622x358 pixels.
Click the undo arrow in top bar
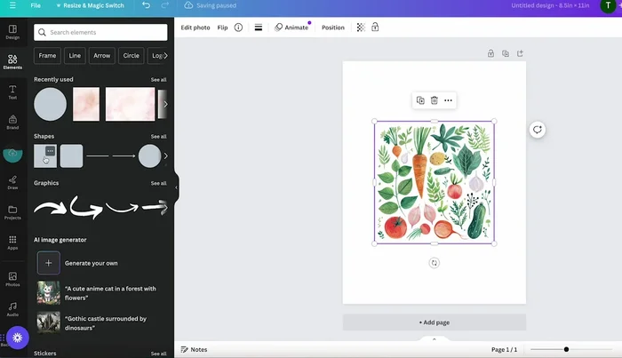click(147, 5)
